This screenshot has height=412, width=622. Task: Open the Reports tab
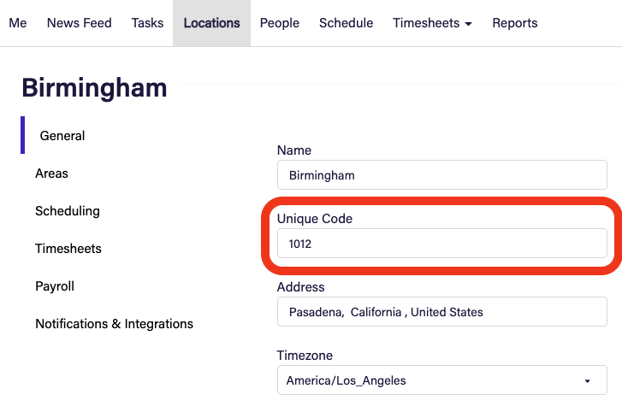(x=515, y=23)
